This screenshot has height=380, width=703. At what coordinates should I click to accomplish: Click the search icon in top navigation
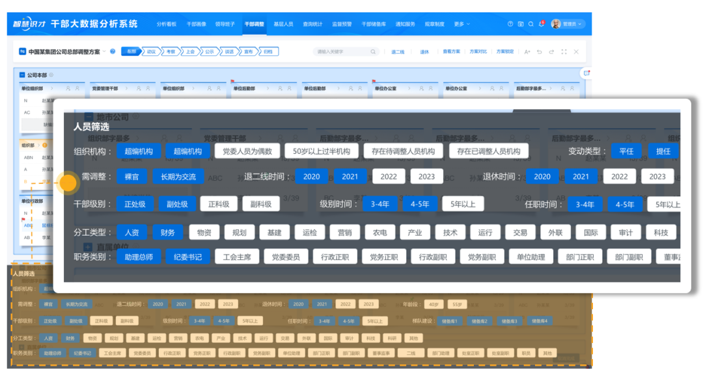click(531, 24)
